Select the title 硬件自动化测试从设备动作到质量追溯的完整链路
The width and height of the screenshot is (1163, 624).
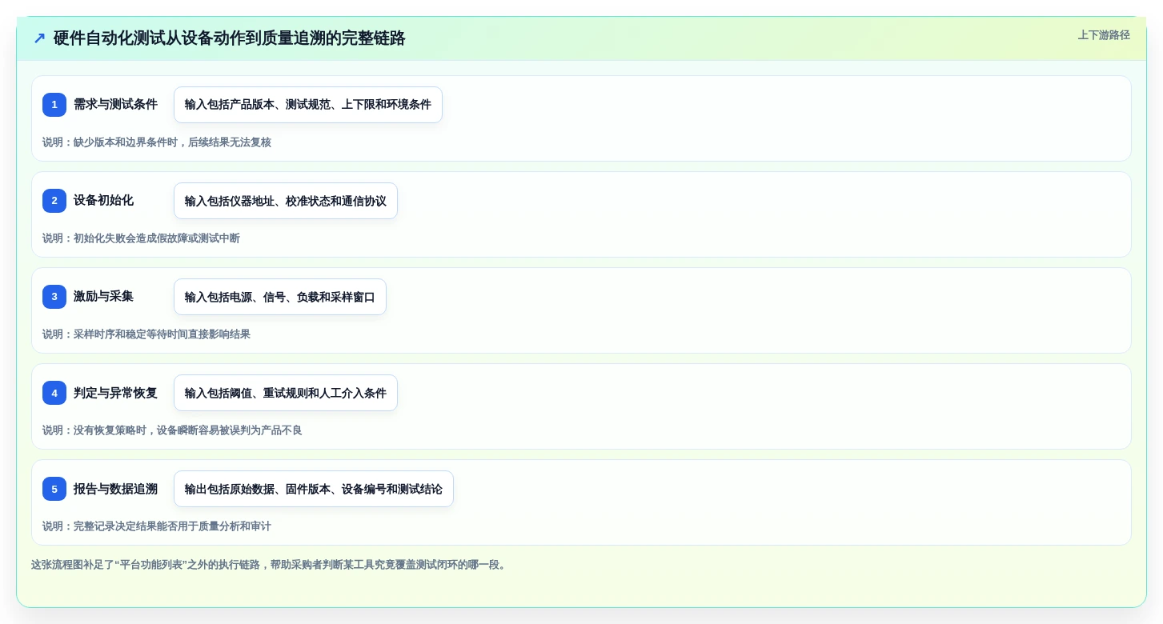point(230,38)
